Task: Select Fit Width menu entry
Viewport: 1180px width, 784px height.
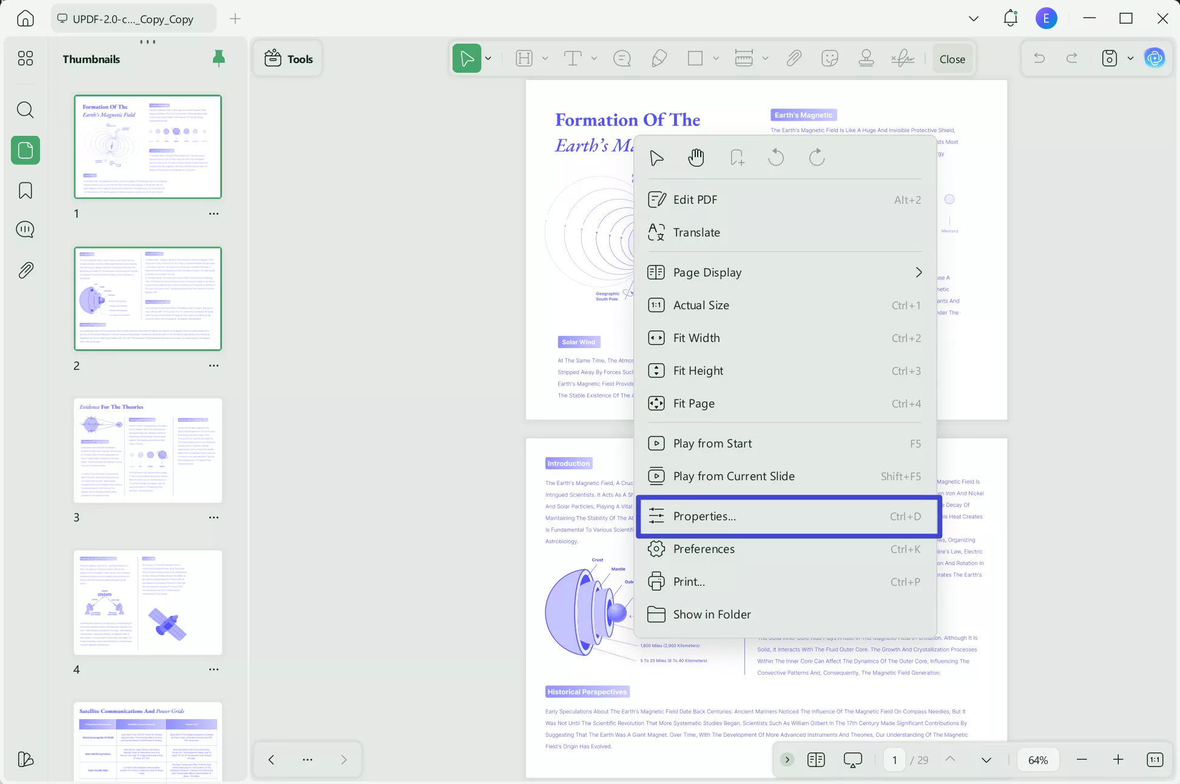Action: coord(696,338)
